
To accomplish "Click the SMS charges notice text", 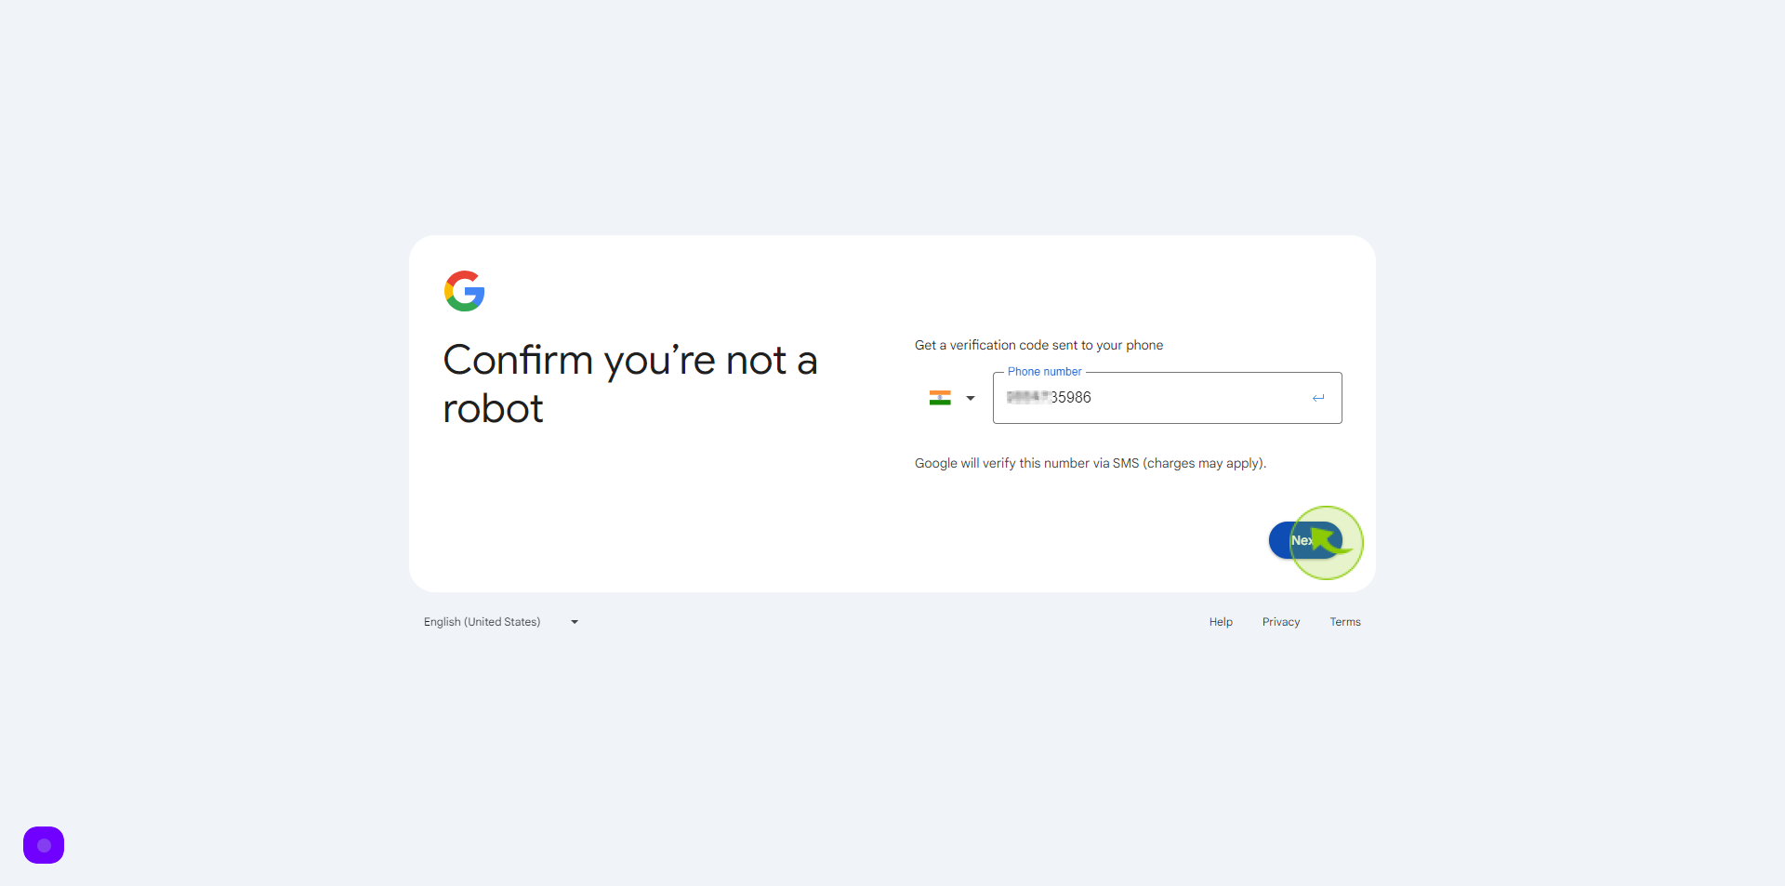I will coord(1091,463).
